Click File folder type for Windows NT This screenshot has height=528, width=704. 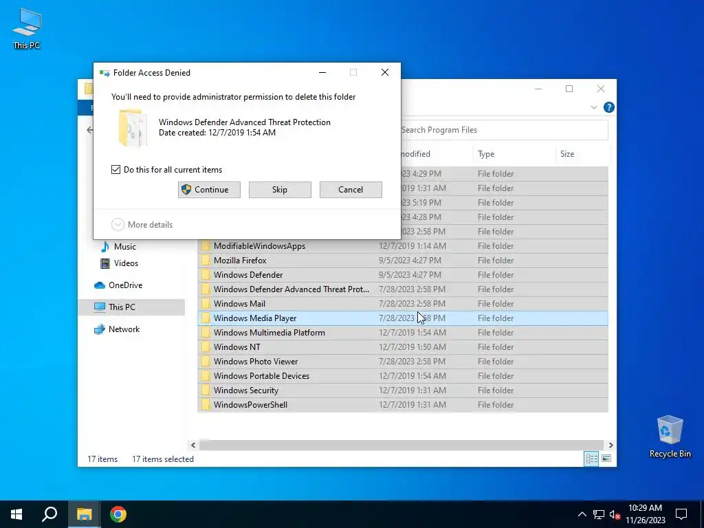click(496, 347)
